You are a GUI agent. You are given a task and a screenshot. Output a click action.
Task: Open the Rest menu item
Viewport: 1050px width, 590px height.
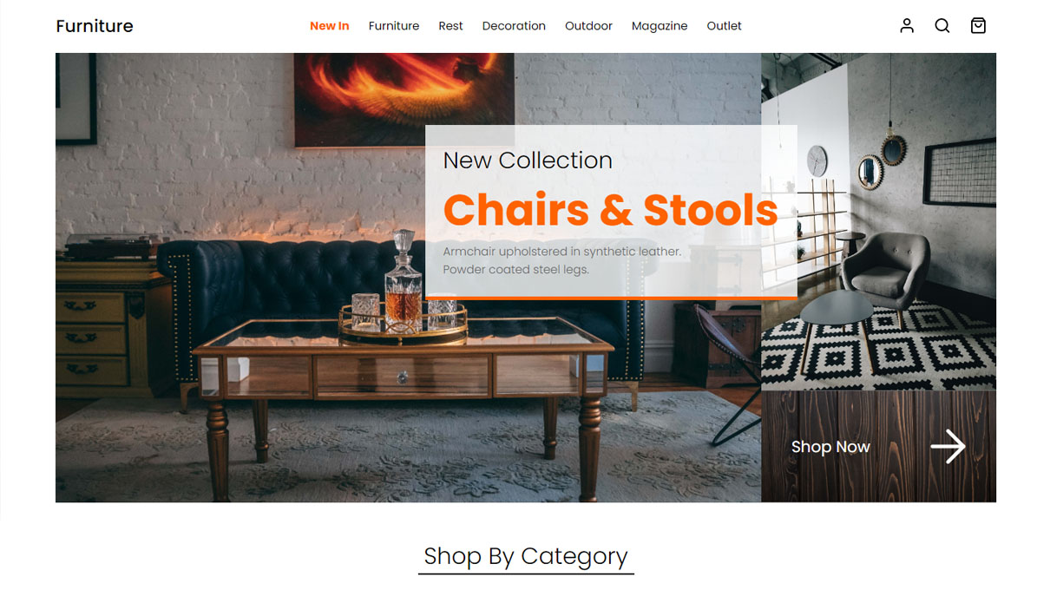point(450,26)
